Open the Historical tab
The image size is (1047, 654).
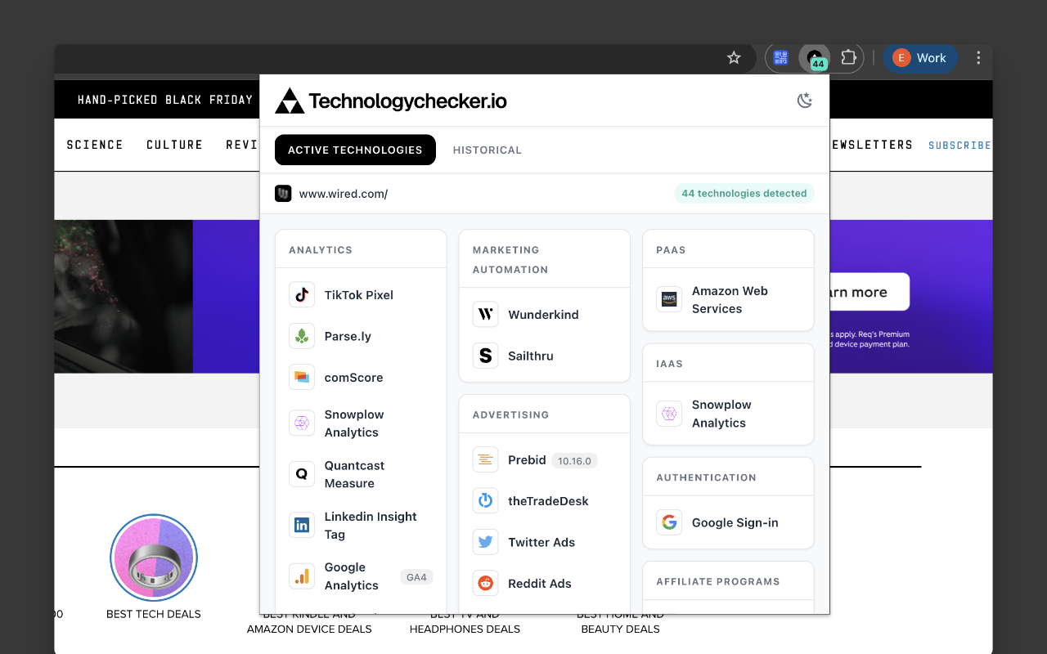click(488, 150)
